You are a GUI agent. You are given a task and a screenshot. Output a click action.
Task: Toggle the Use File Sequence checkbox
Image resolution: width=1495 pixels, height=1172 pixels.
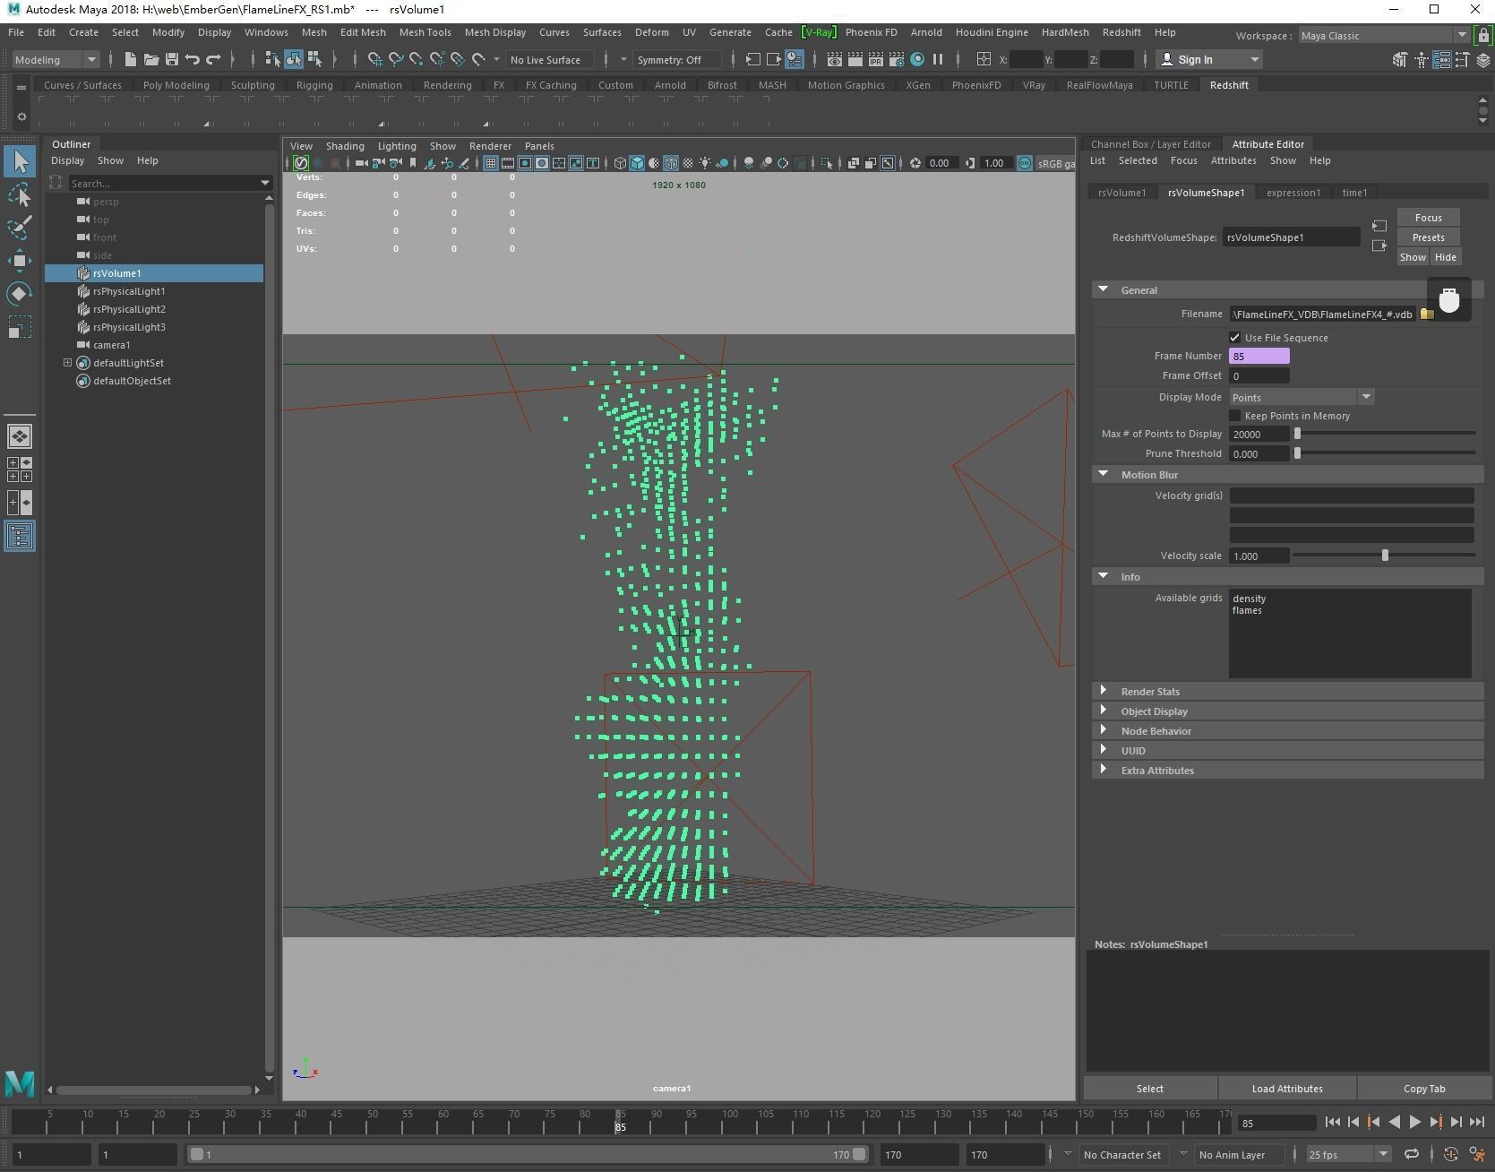pyautogui.click(x=1235, y=338)
